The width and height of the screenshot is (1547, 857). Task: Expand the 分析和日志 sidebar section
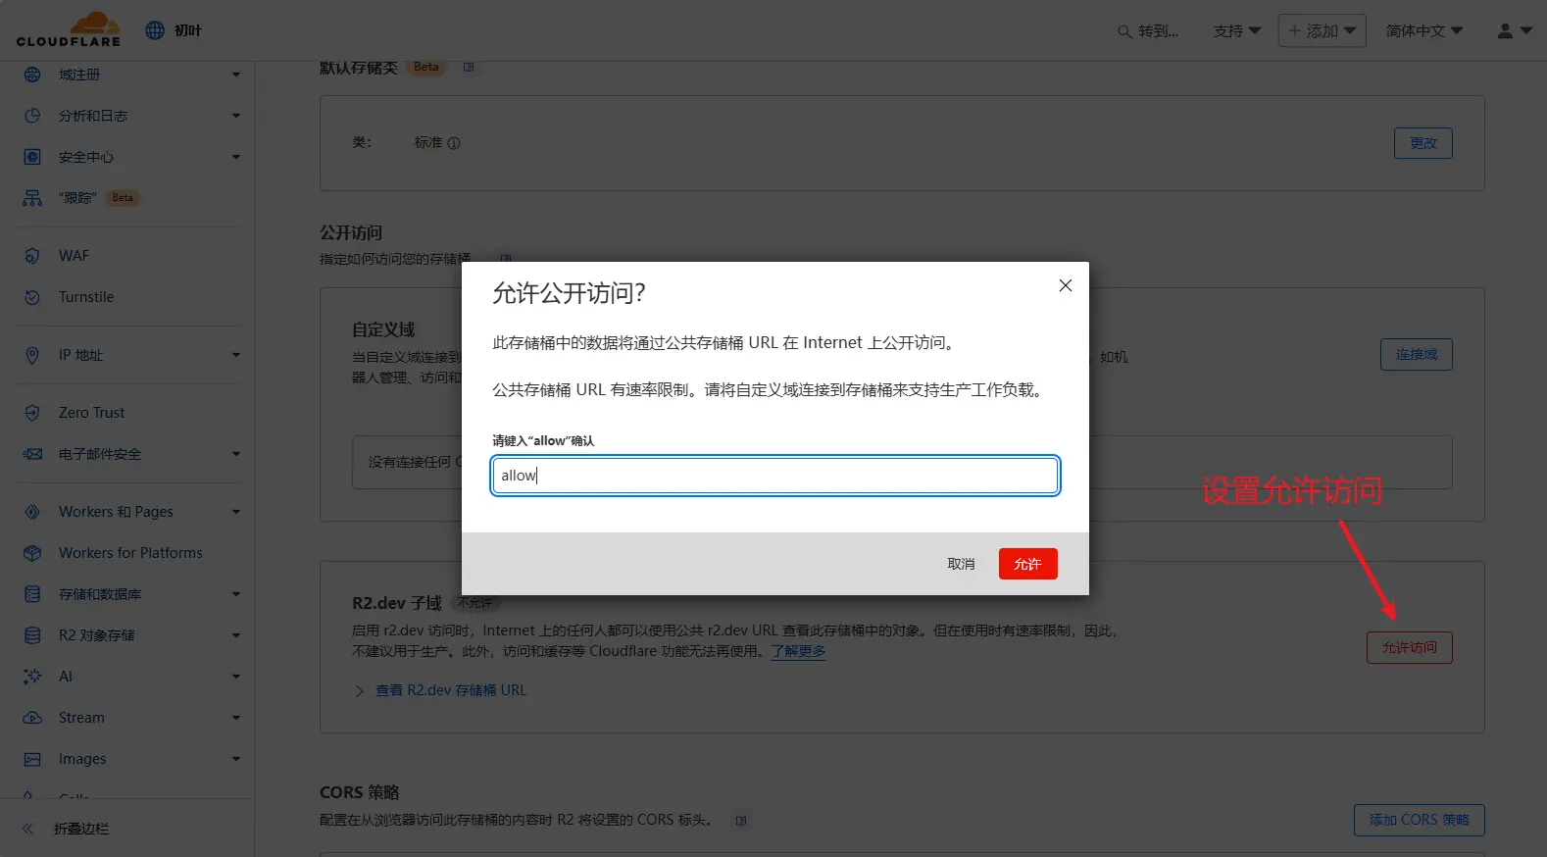236,116
